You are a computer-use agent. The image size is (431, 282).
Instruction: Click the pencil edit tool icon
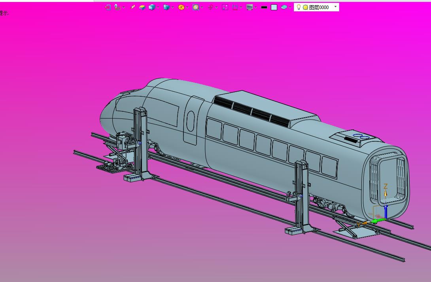(132, 7)
